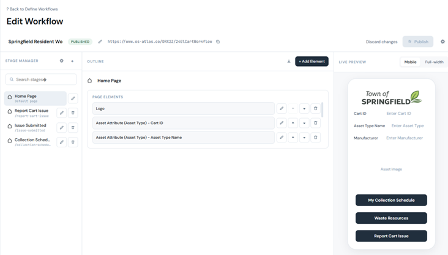Click My Collection Schedule button
The image size is (448, 255).
coord(391,200)
